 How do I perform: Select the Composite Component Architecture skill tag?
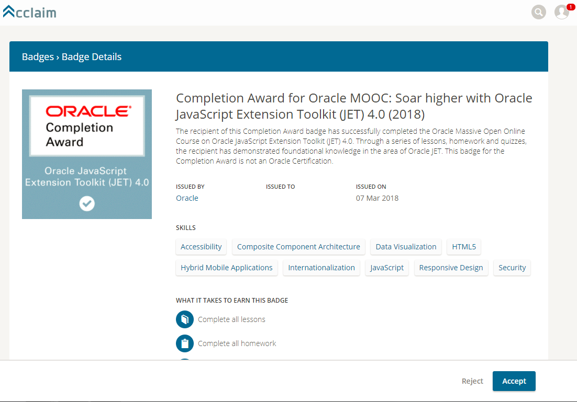(x=298, y=247)
